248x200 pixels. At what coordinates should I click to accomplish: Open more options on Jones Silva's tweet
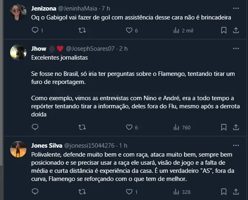tap(236, 145)
